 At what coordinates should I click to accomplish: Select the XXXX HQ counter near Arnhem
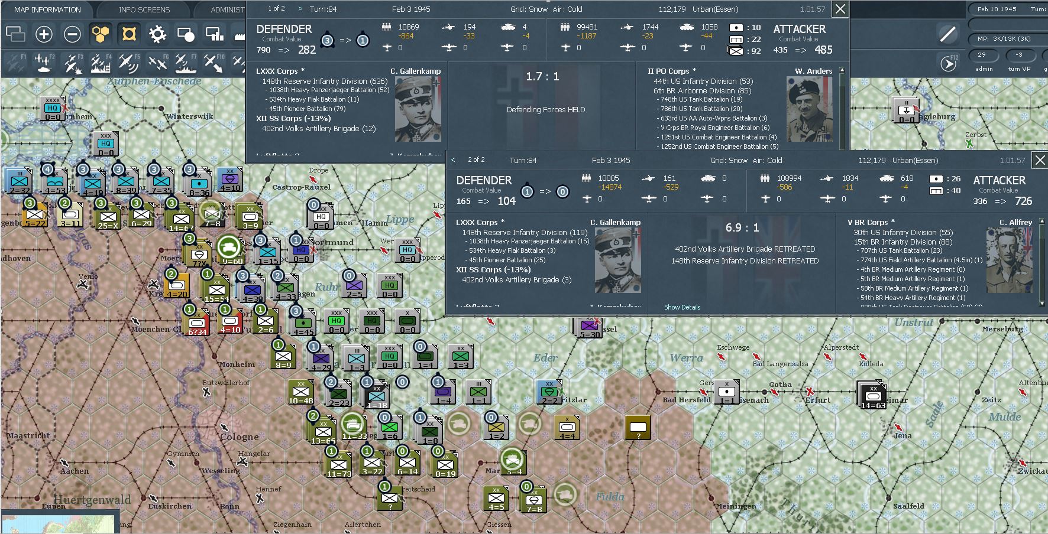(x=53, y=108)
